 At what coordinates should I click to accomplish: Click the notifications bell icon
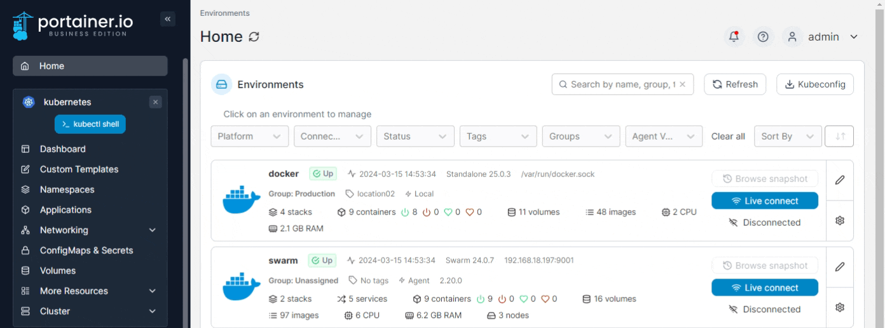(734, 37)
